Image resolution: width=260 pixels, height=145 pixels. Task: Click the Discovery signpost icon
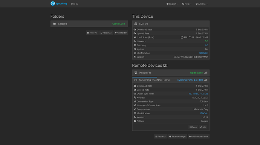click(135, 45)
